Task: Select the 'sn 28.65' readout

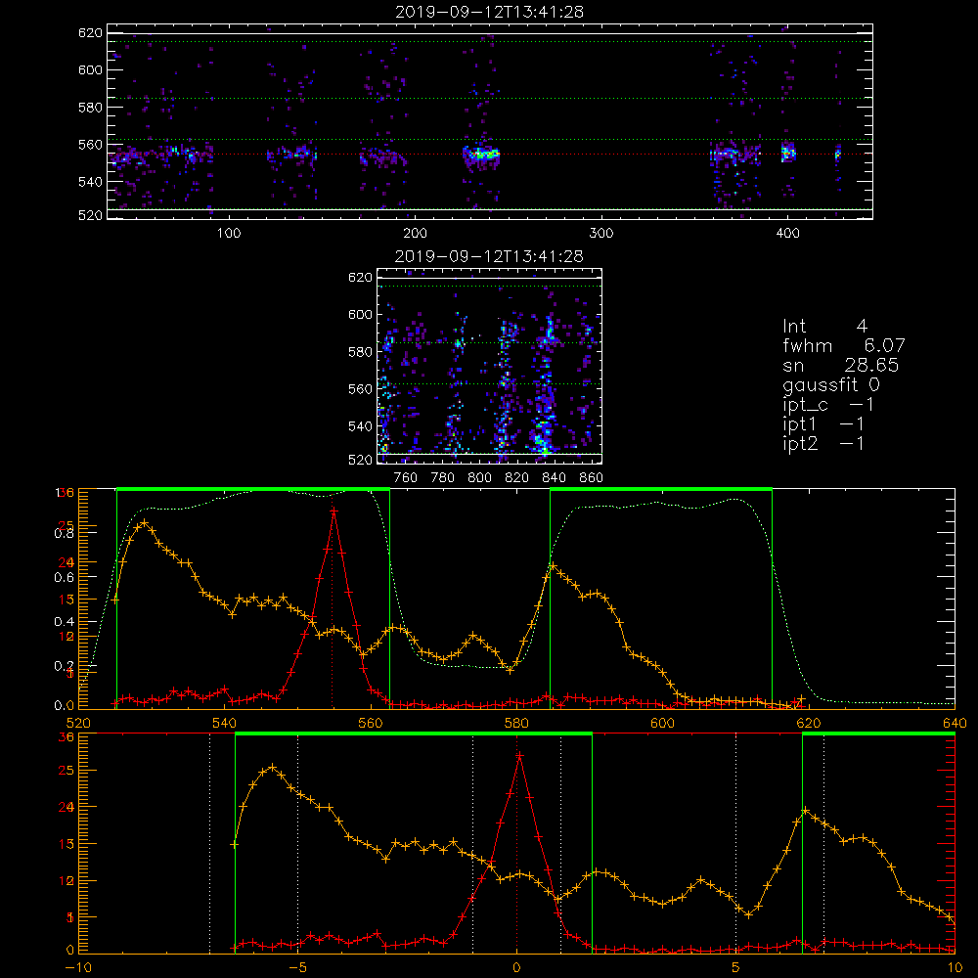Action: [841, 365]
